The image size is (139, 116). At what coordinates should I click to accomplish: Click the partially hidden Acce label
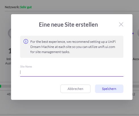click(x=136, y=59)
